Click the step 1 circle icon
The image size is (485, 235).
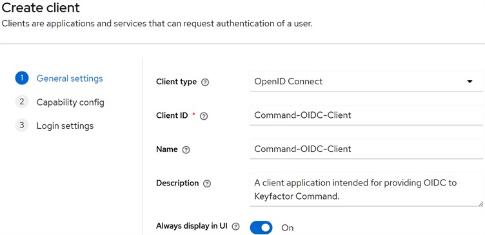22,79
